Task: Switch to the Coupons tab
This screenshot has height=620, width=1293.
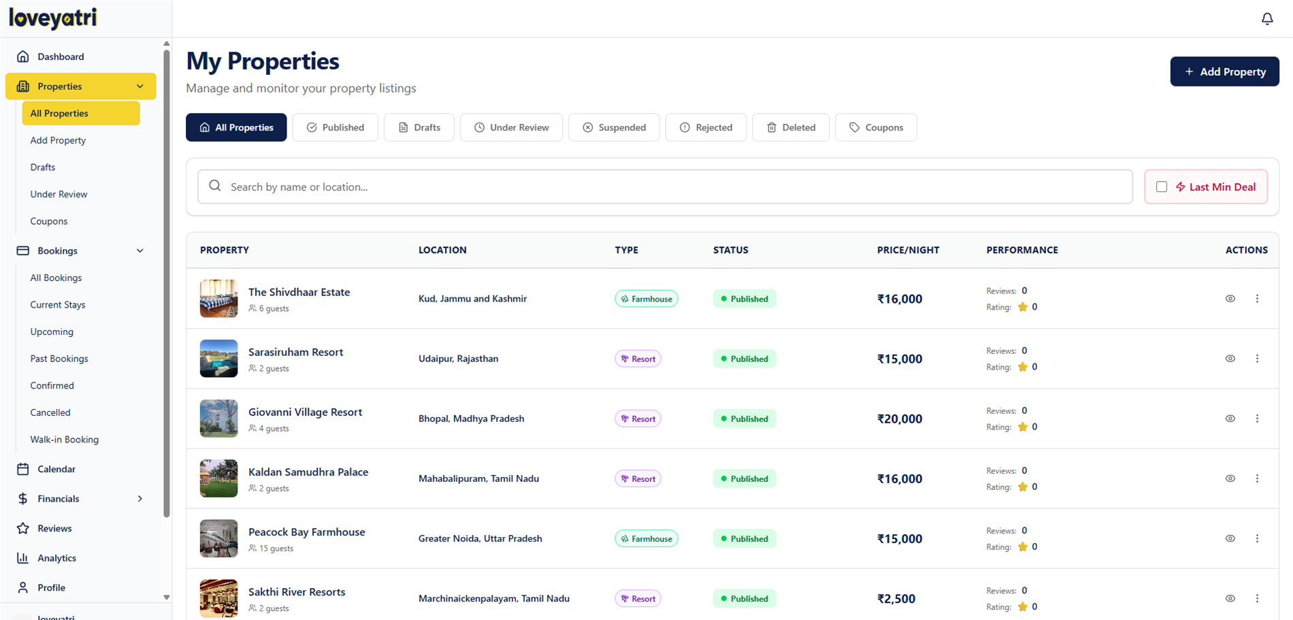Action: coord(876,127)
